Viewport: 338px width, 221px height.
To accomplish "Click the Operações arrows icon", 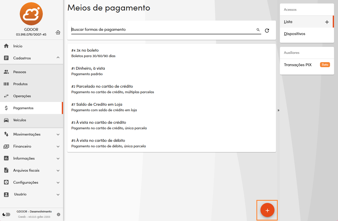I will [x=6, y=96].
